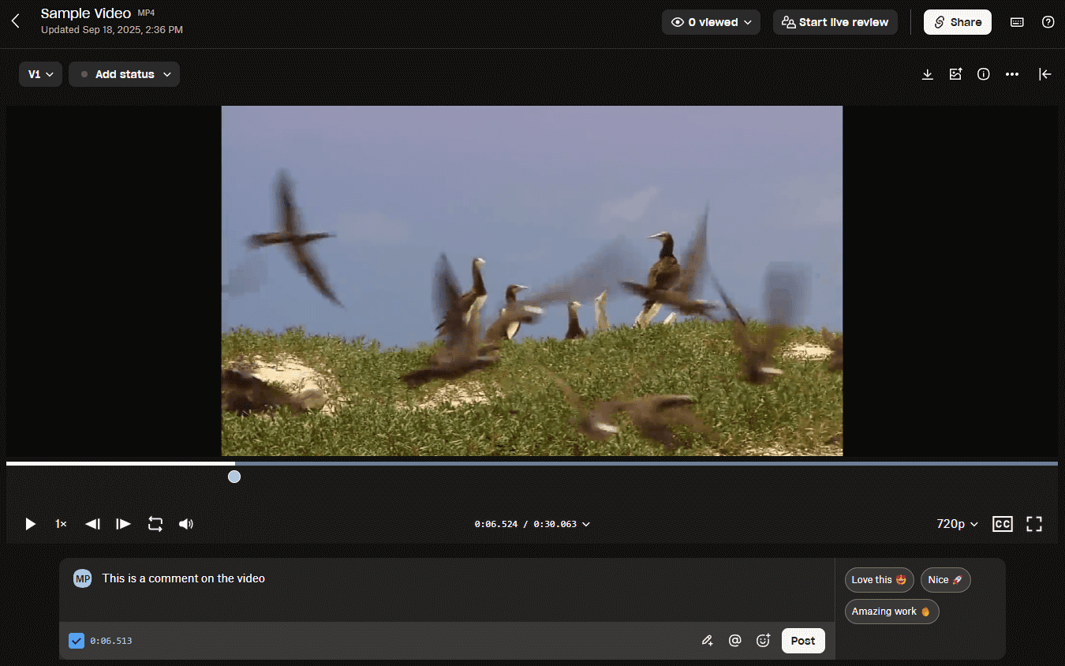Open keyboard shortcuts icon
This screenshot has width=1065, height=666.
coord(1018,22)
